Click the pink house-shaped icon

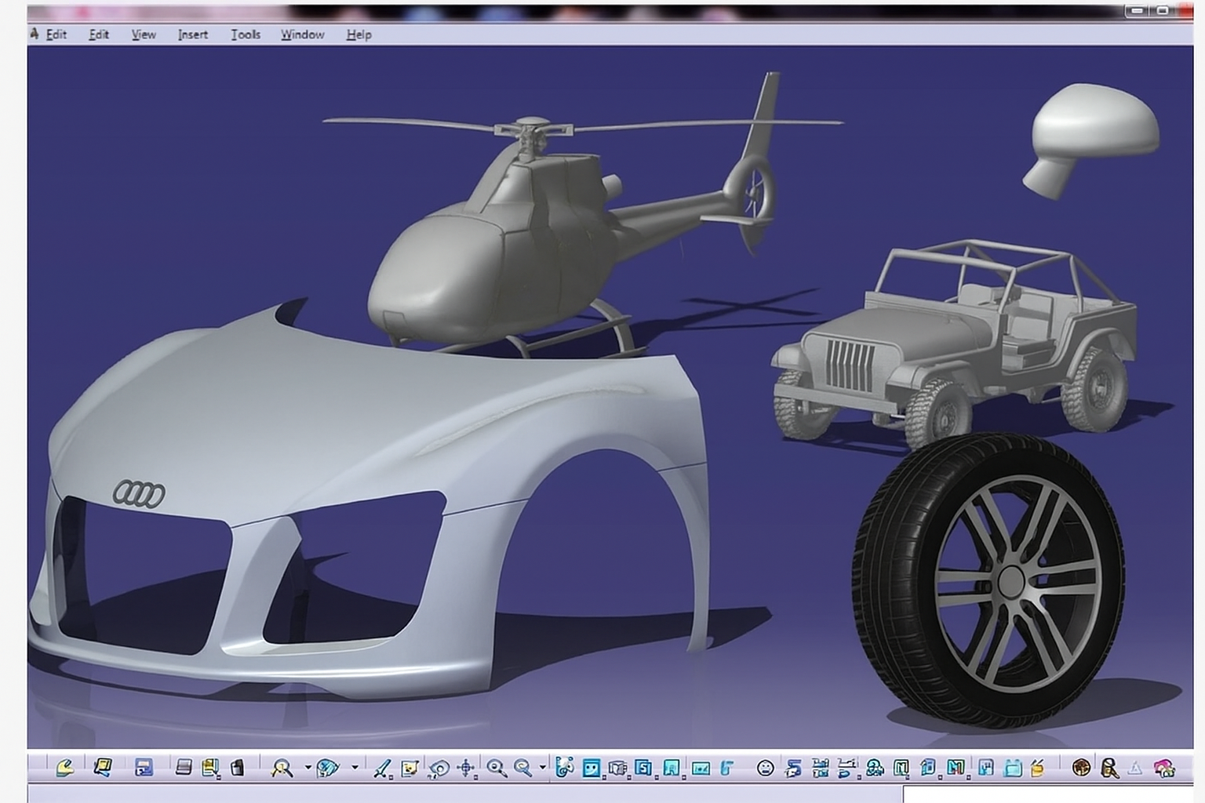pyautogui.click(x=1163, y=768)
